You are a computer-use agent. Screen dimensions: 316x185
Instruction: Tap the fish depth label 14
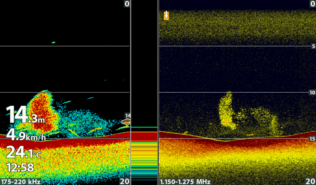128,116
